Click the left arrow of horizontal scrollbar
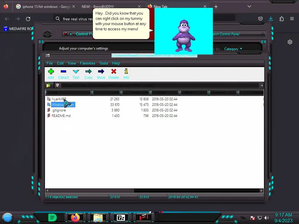 47,190
